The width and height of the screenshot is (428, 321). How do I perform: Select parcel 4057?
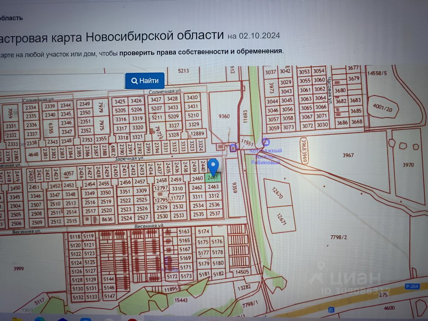tap(69, 173)
